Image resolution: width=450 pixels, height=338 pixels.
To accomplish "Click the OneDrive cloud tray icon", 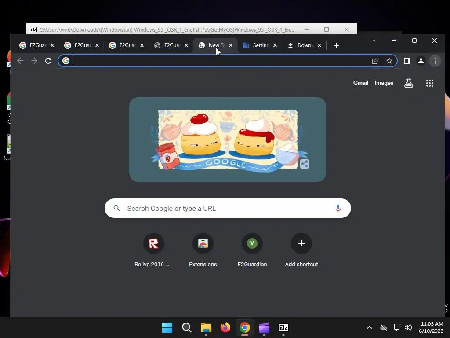I will (383, 327).
